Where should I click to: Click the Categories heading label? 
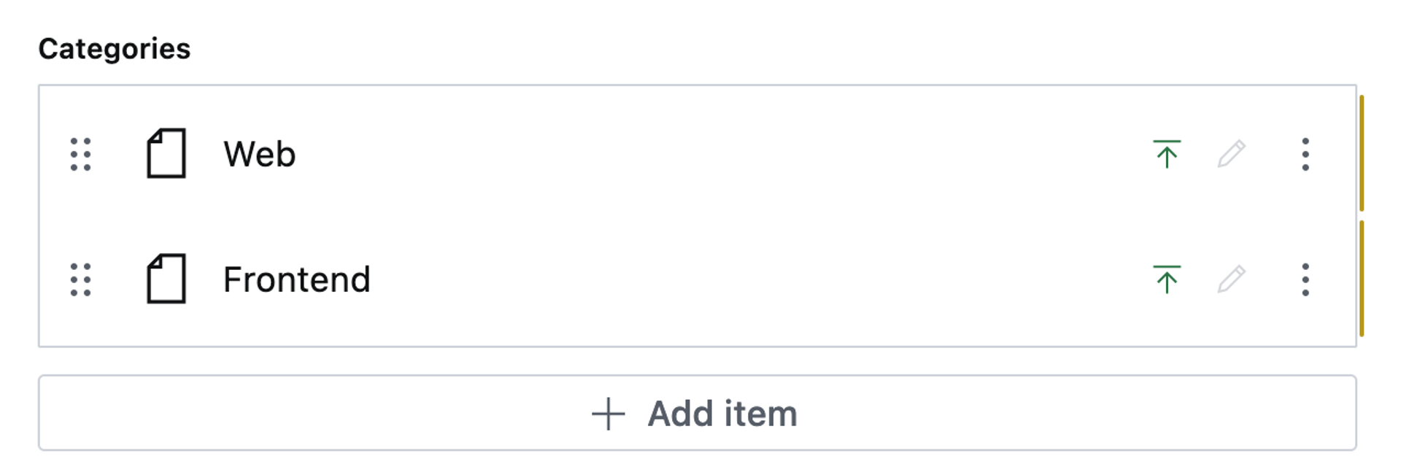pyautogui.click(x=115, y=48)
